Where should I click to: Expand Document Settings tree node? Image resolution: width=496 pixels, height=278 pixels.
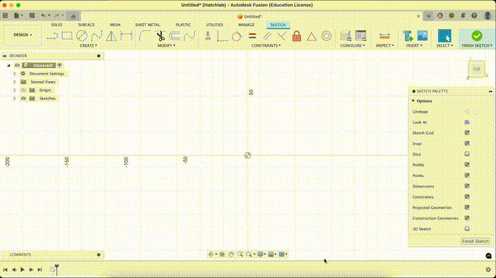point(14,74)
